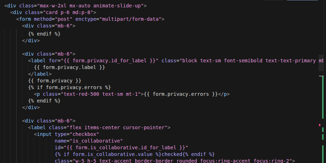Click the standalone {{ form.privacy }} line
This screenshot has width=326, height=163.
[x=55, y=81]
